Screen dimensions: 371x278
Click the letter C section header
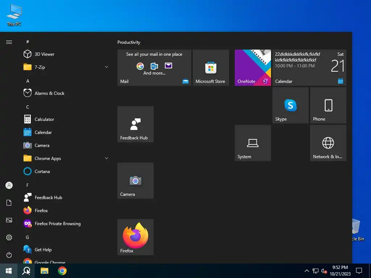click(28, 107)
